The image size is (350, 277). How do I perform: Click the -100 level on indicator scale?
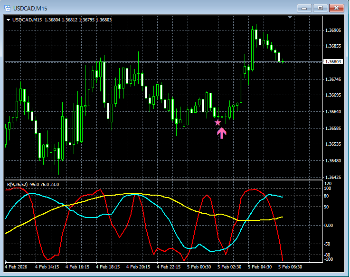pyautogui.click(x=328, y=259)
